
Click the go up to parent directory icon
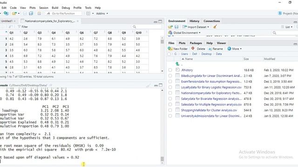pyautogui.click(x=177, y=64)
